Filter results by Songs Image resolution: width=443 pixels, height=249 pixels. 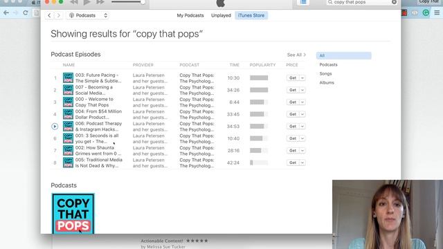tap(325, 74)
